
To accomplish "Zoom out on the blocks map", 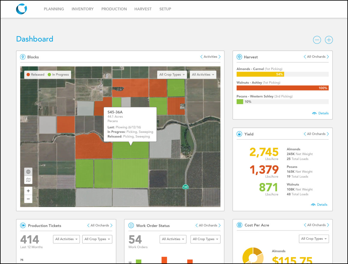I will pyautogui.click(x=28, y=199).
